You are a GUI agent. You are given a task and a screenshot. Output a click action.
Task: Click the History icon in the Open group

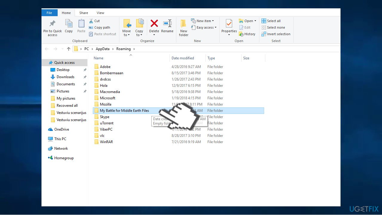click(247, 34)
